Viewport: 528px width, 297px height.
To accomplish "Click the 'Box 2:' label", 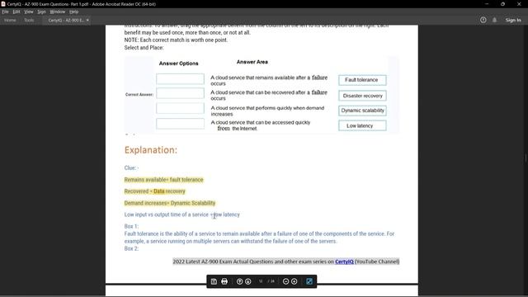I will point(131,248).
